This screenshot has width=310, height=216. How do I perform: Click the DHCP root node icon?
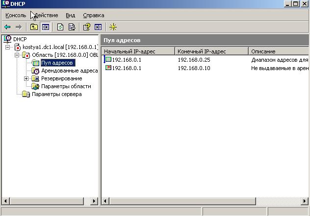[7, 39]
